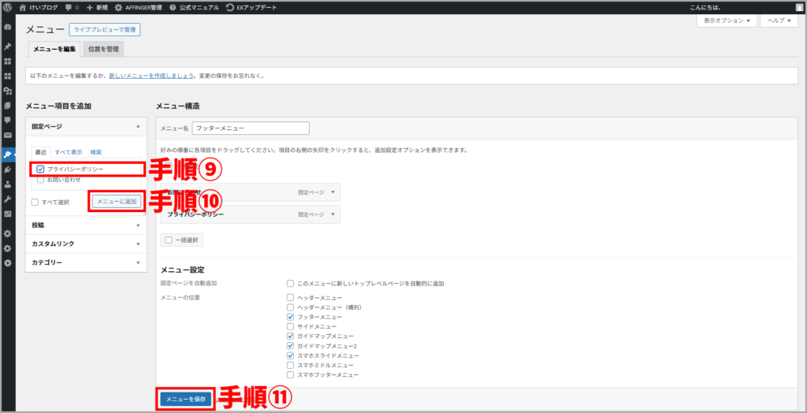Select the すべて表示 tab in 固定ページ
Screen dimensions: 807x413
(x=69, y=152)
